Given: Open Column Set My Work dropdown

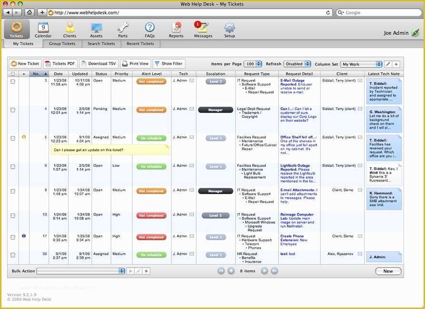Looking at the screenshot, I should pos(361,64).
